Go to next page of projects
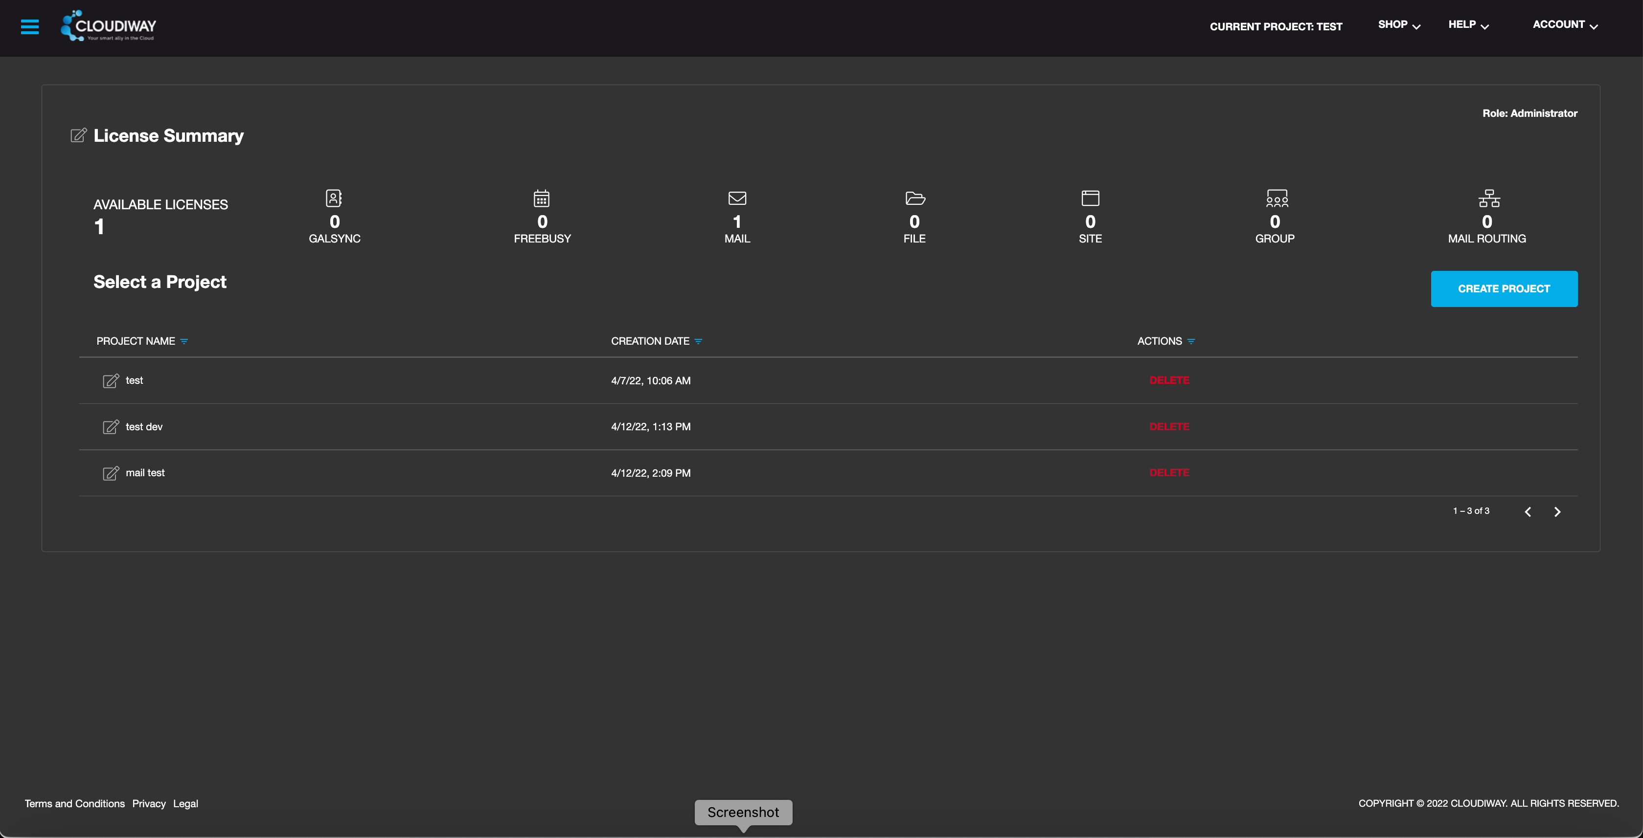 (x=1557, y=512)
